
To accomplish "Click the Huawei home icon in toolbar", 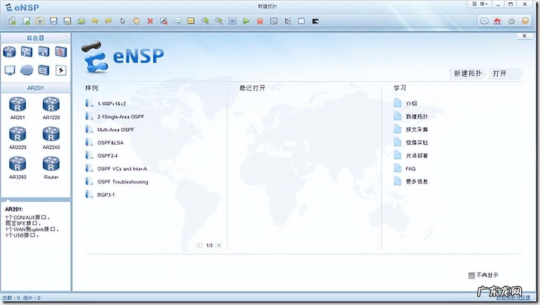I will point(498,21).
